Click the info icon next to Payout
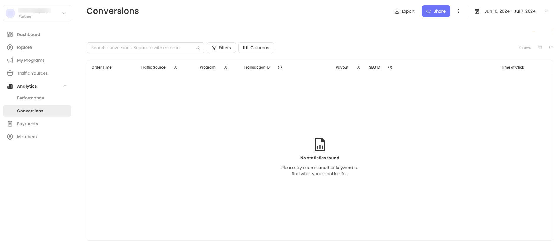The width and height of the screenshot is (559, 247). click(x=358, y=67)
